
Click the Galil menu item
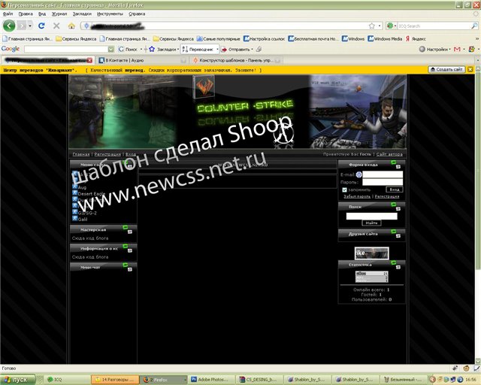tap(83, 220)
